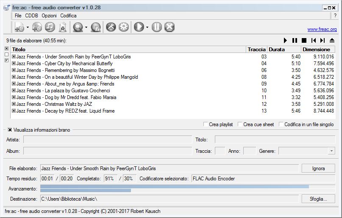Screen dimensions: 342x218
Task: Open the dropdown arrow beside Start encoding
Action: (x=147, y=28)
